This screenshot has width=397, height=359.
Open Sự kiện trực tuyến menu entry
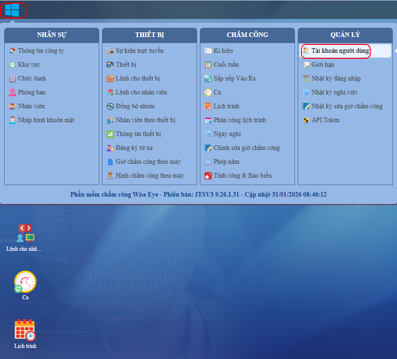[139, 51]
